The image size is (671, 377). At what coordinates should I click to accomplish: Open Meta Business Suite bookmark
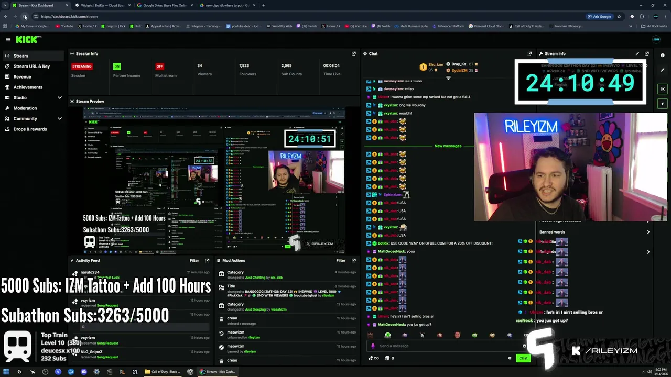click(412, 26)
